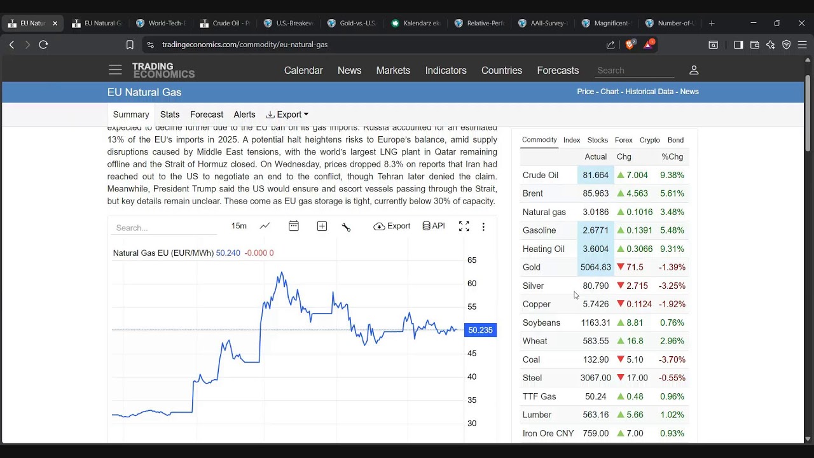814x458 pixels.
Task: Open Brave Shields lion icon
Action: pyautogui.click(x=630, y=45)
